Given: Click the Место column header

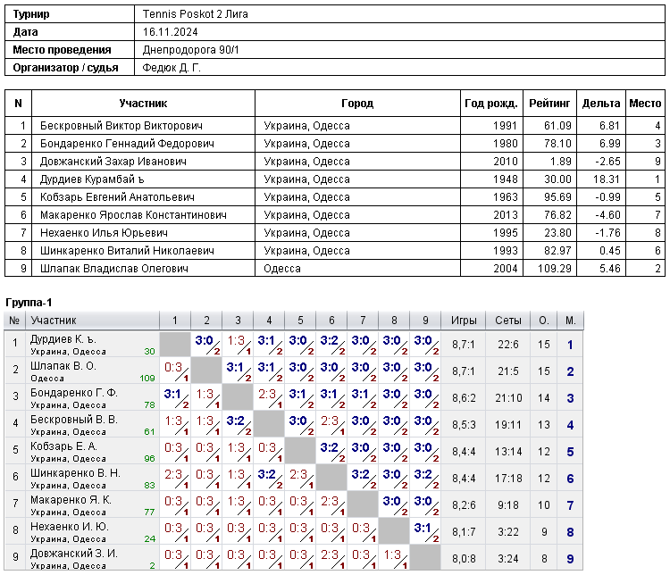Looking at the screenshot, I should (x=645, y=104).
